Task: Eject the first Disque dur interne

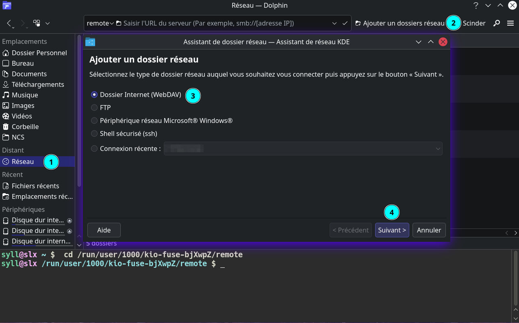Action: click(69, 220)
